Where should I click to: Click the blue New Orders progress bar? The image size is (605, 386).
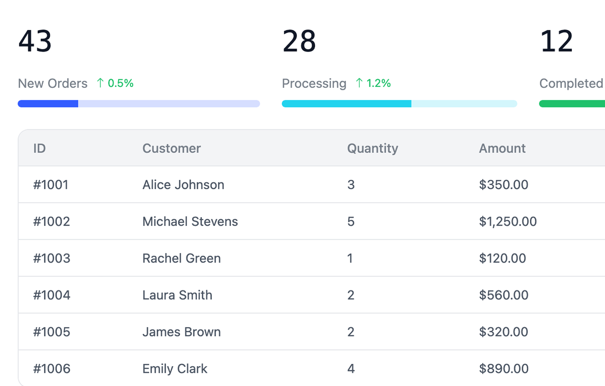point(138,104)
